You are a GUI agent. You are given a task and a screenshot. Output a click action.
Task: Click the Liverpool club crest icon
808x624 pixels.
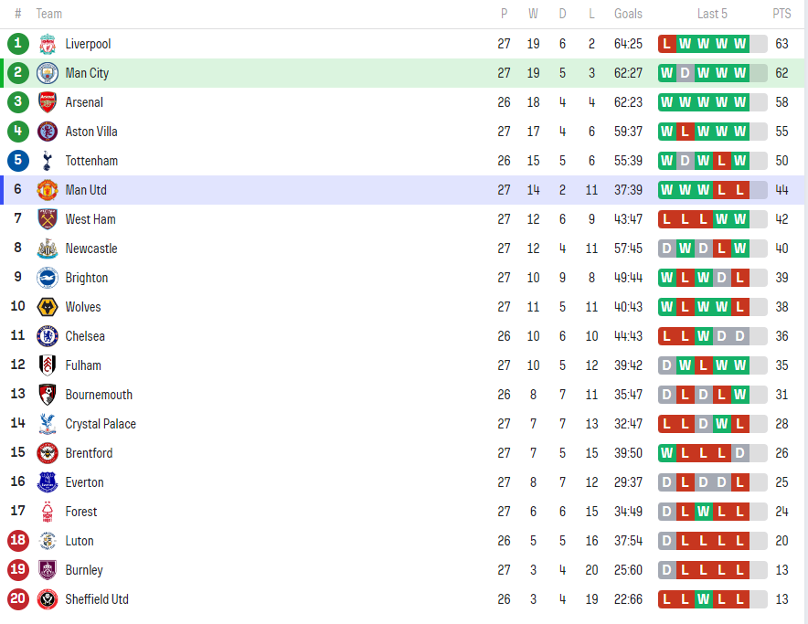48,44
